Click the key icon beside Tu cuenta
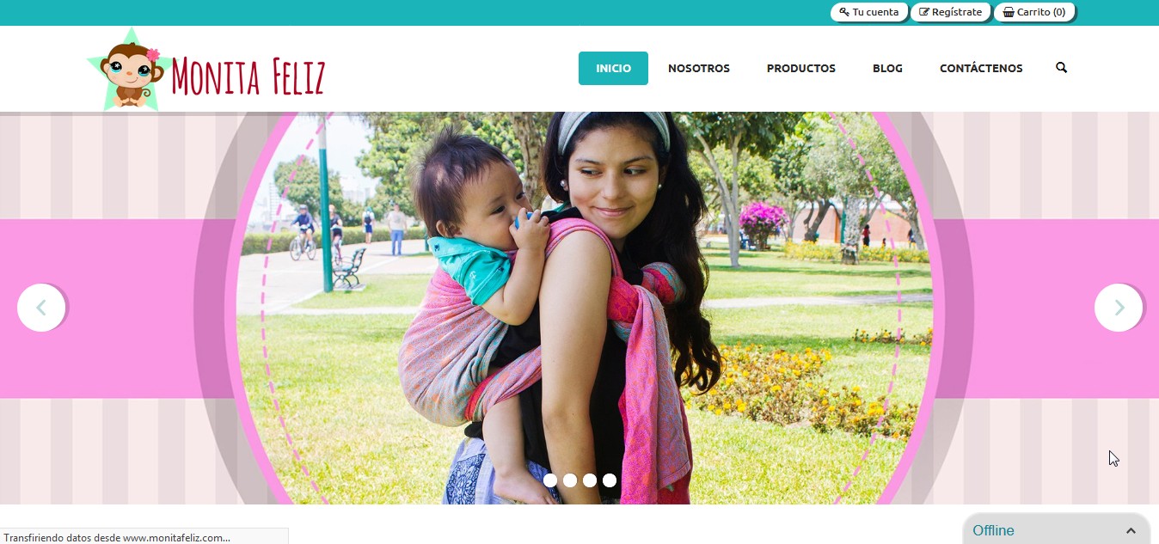Screen dimensions: 1159x544 click(x=844, y=12)
